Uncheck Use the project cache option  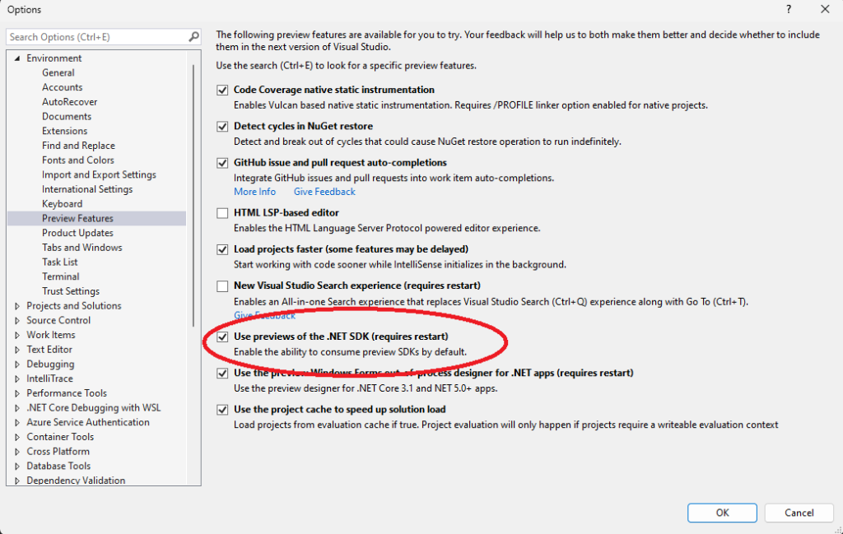[221, 409]
